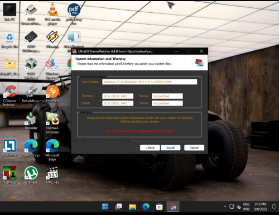Minimize the UltraUXThemePatcher window
This screenshot has height=215, width=279.
[176, 51]
